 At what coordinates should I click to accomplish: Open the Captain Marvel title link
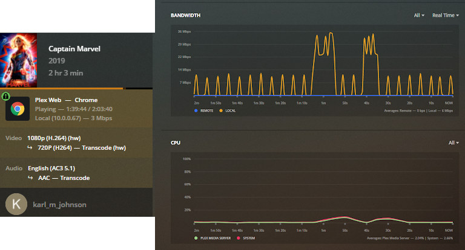[74, 49]
